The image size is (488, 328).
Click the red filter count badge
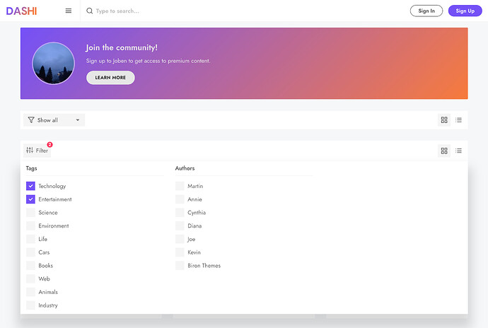tap(50, 145)
